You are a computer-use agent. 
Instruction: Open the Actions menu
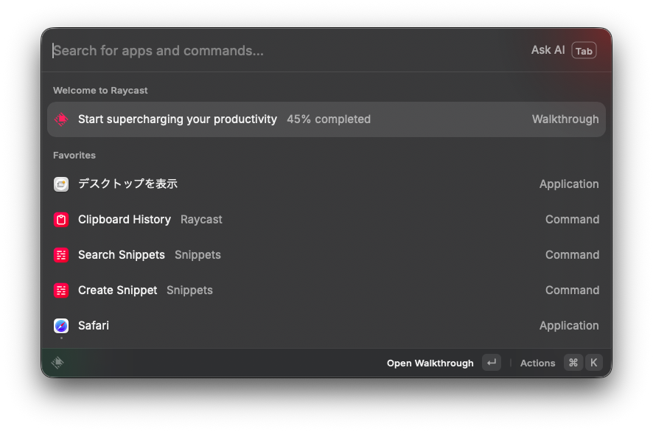point(537,363)
